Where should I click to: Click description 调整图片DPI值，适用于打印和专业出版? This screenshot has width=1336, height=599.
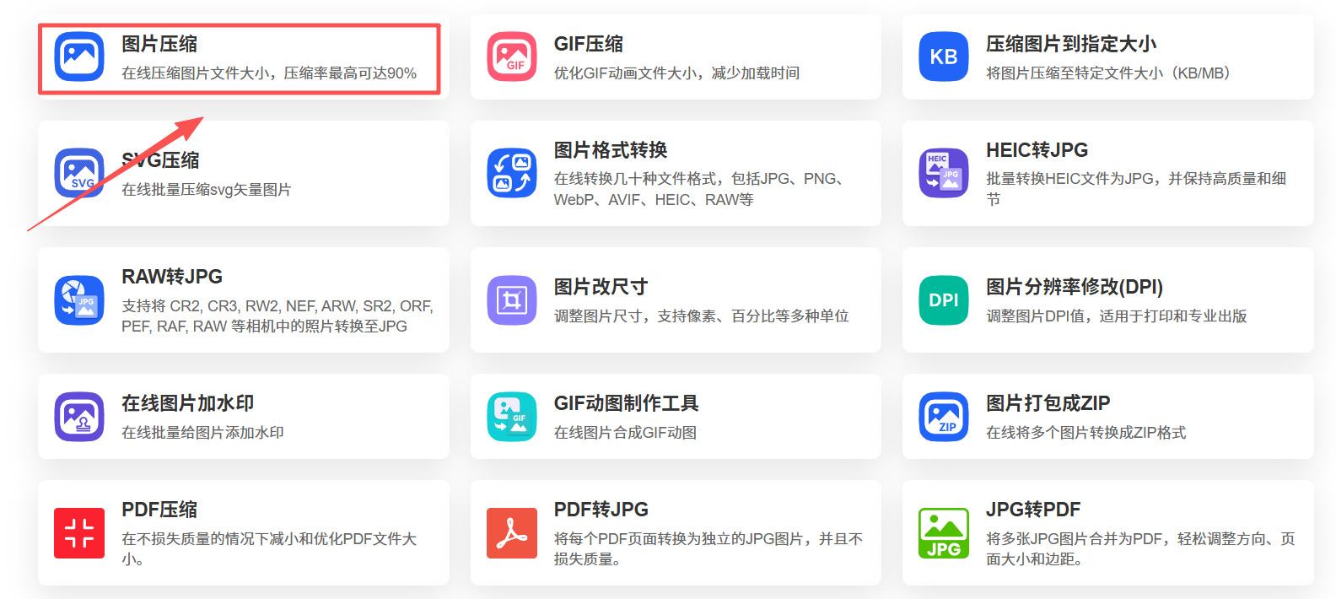(x=1117, y=316)
